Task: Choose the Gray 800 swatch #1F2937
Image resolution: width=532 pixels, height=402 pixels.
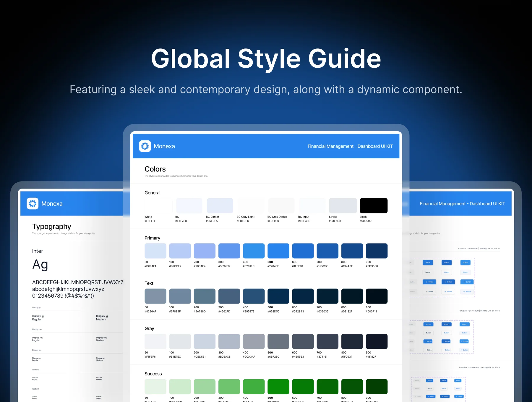Action: [352, 341]
